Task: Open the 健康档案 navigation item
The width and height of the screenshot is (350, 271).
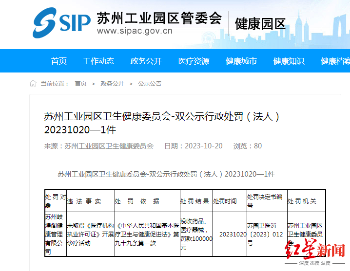Action: [x=335, y=61]
